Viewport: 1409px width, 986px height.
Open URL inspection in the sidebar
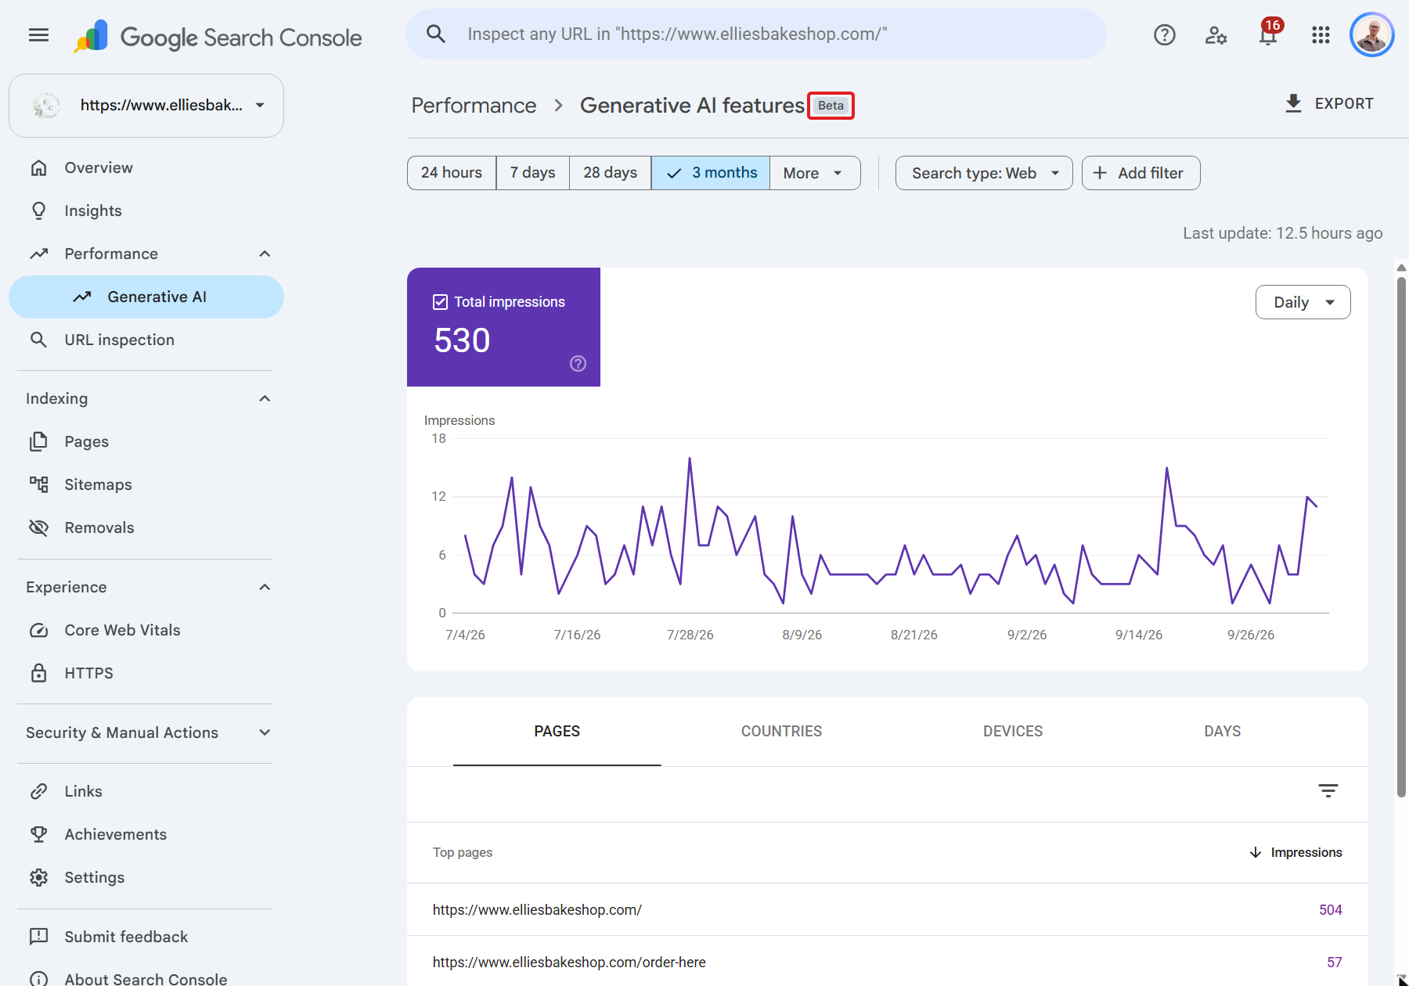[x=146, y=340]
